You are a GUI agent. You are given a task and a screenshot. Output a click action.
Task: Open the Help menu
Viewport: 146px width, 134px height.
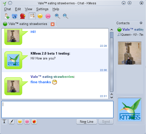(x=56, y=9)
